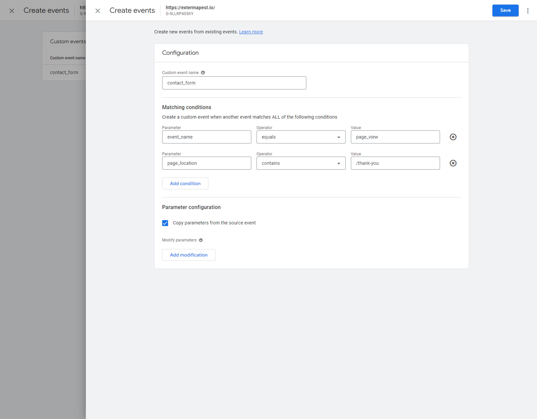The image size is (537, 419).
Task: Close the Create events panel
Action: (x=98, y=11)
